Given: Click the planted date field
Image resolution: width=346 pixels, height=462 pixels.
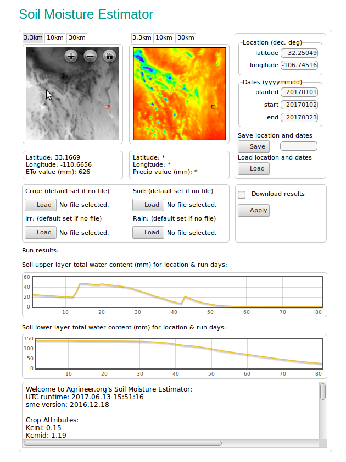Looking at the screenshot, I should [x=299, y=92].
